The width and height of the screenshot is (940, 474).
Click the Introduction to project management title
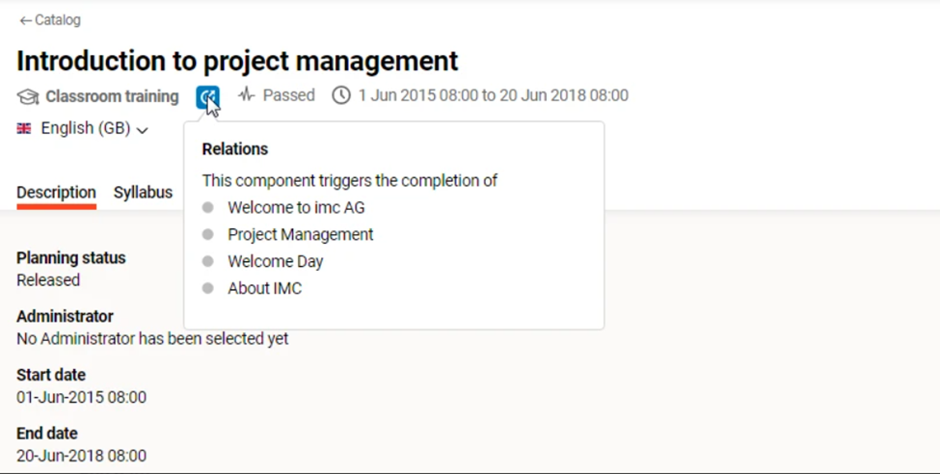tap(237, 61)
